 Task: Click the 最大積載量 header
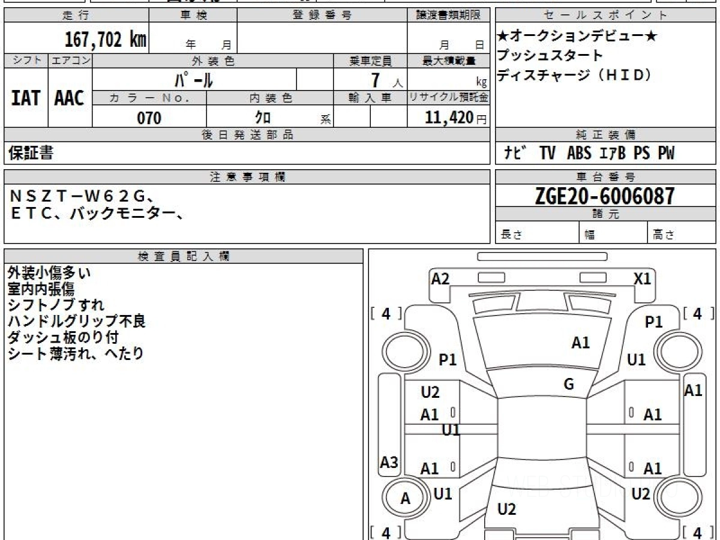point(448,61)
